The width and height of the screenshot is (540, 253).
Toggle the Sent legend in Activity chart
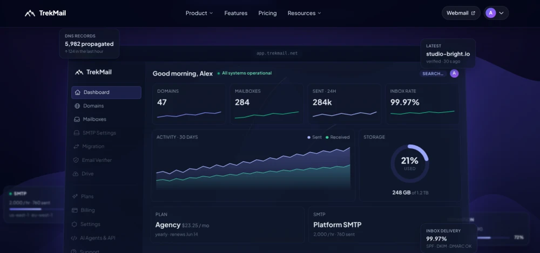tap(314, 137)
